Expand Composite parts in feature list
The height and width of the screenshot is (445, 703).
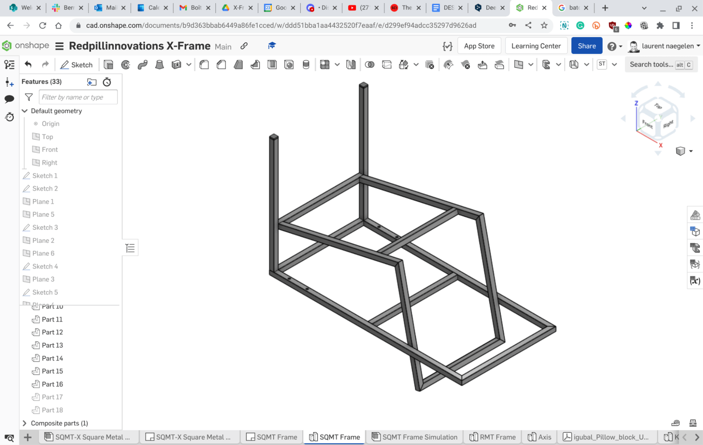point(25,423)
